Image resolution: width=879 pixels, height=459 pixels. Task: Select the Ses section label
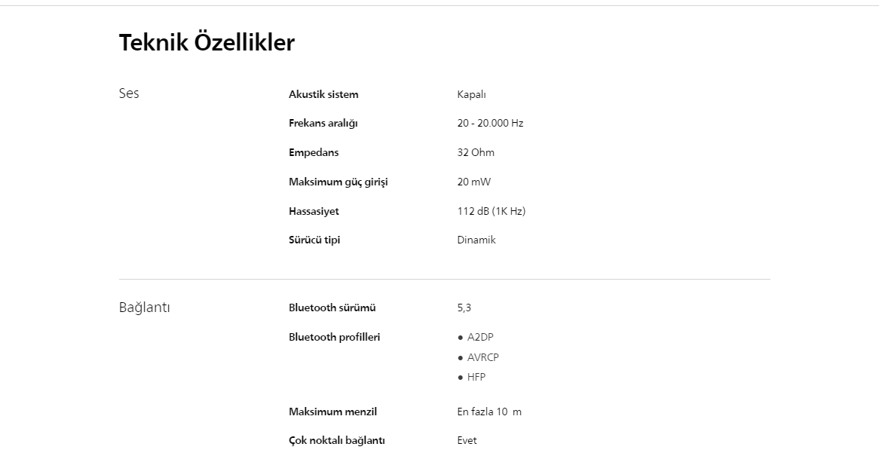tap(129, 93)
